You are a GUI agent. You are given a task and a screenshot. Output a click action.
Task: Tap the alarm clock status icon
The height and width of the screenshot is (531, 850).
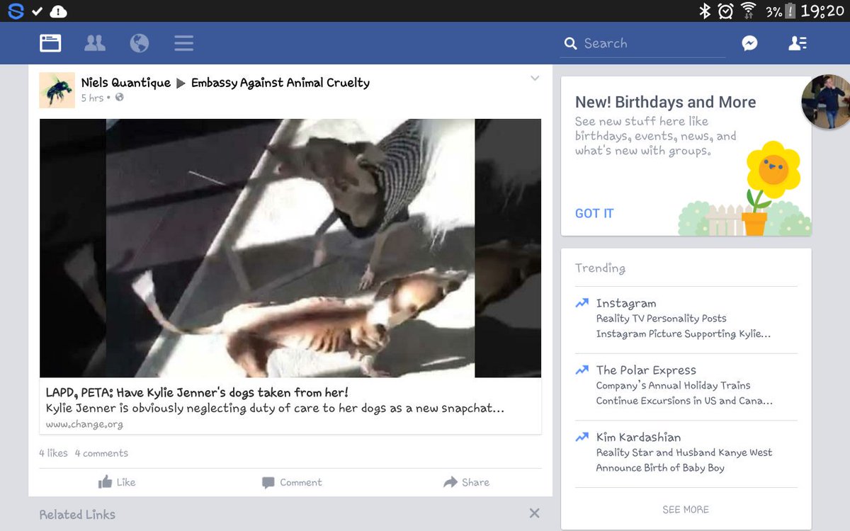725,11
